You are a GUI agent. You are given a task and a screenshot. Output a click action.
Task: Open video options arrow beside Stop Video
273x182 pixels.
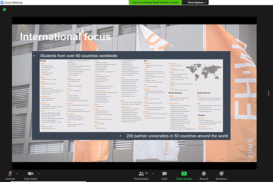(x=39, y=174)
